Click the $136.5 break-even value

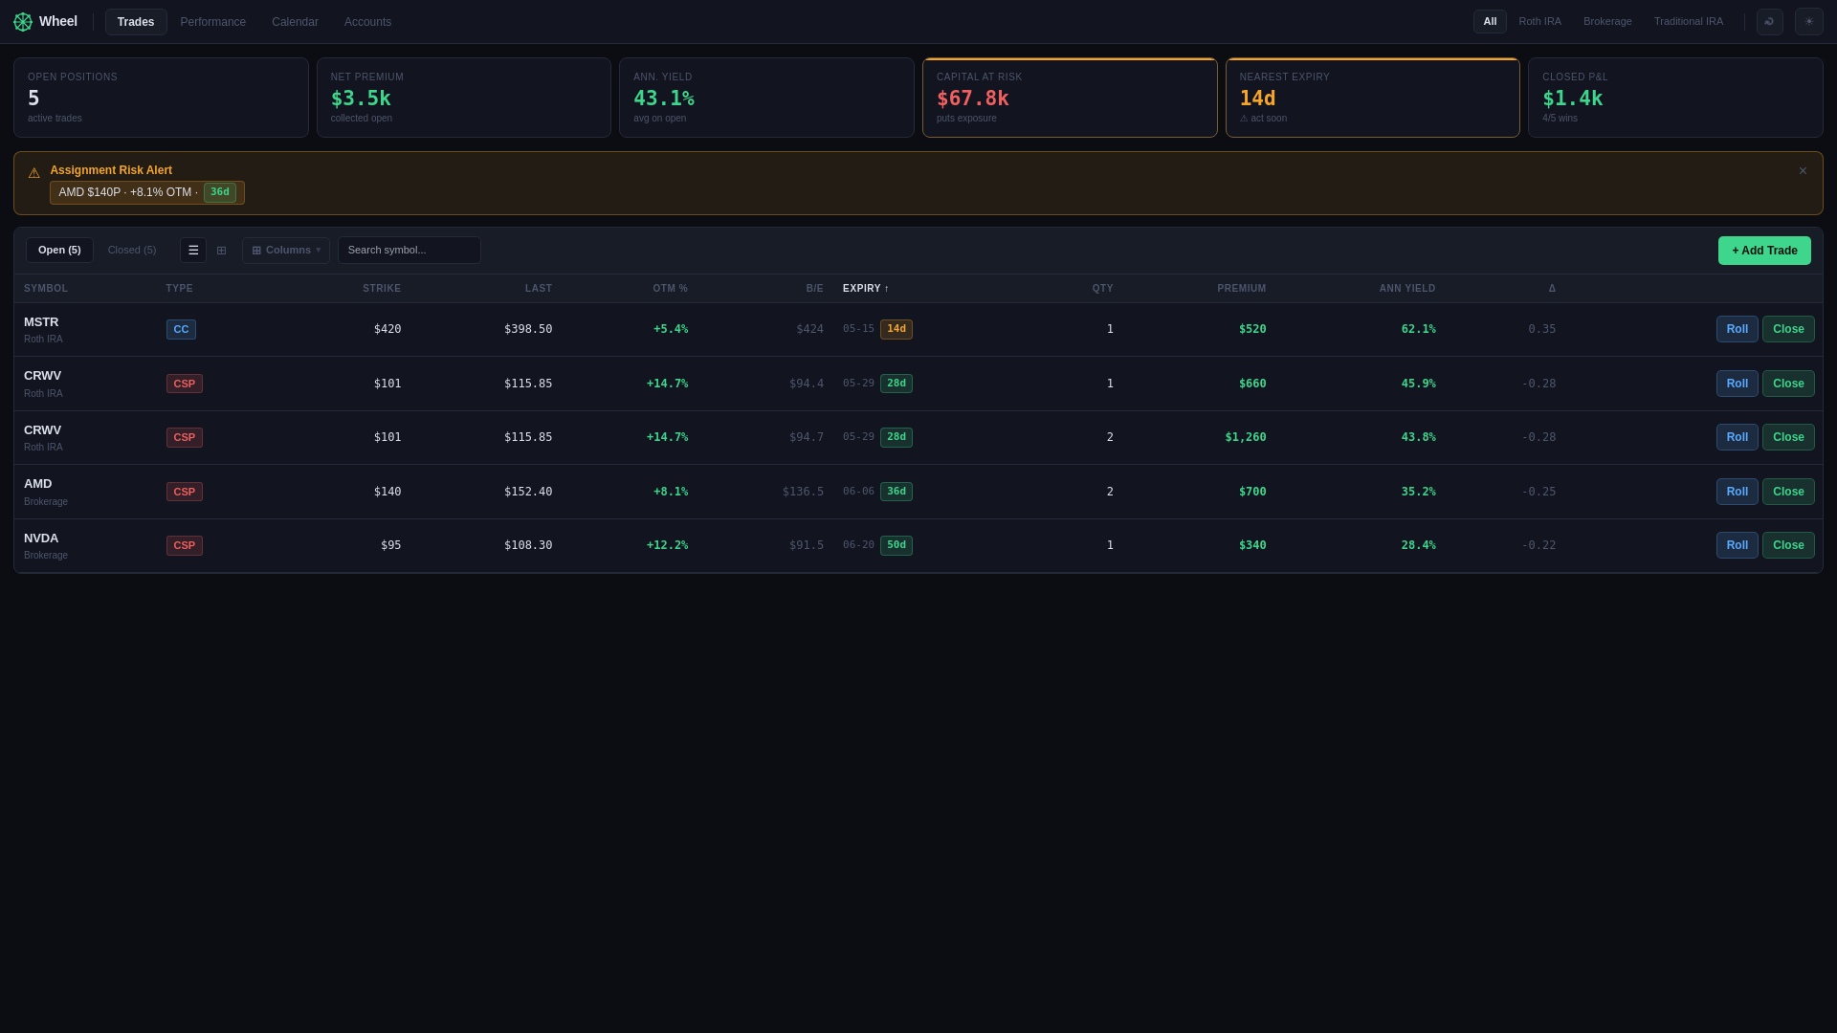point(803,493)
